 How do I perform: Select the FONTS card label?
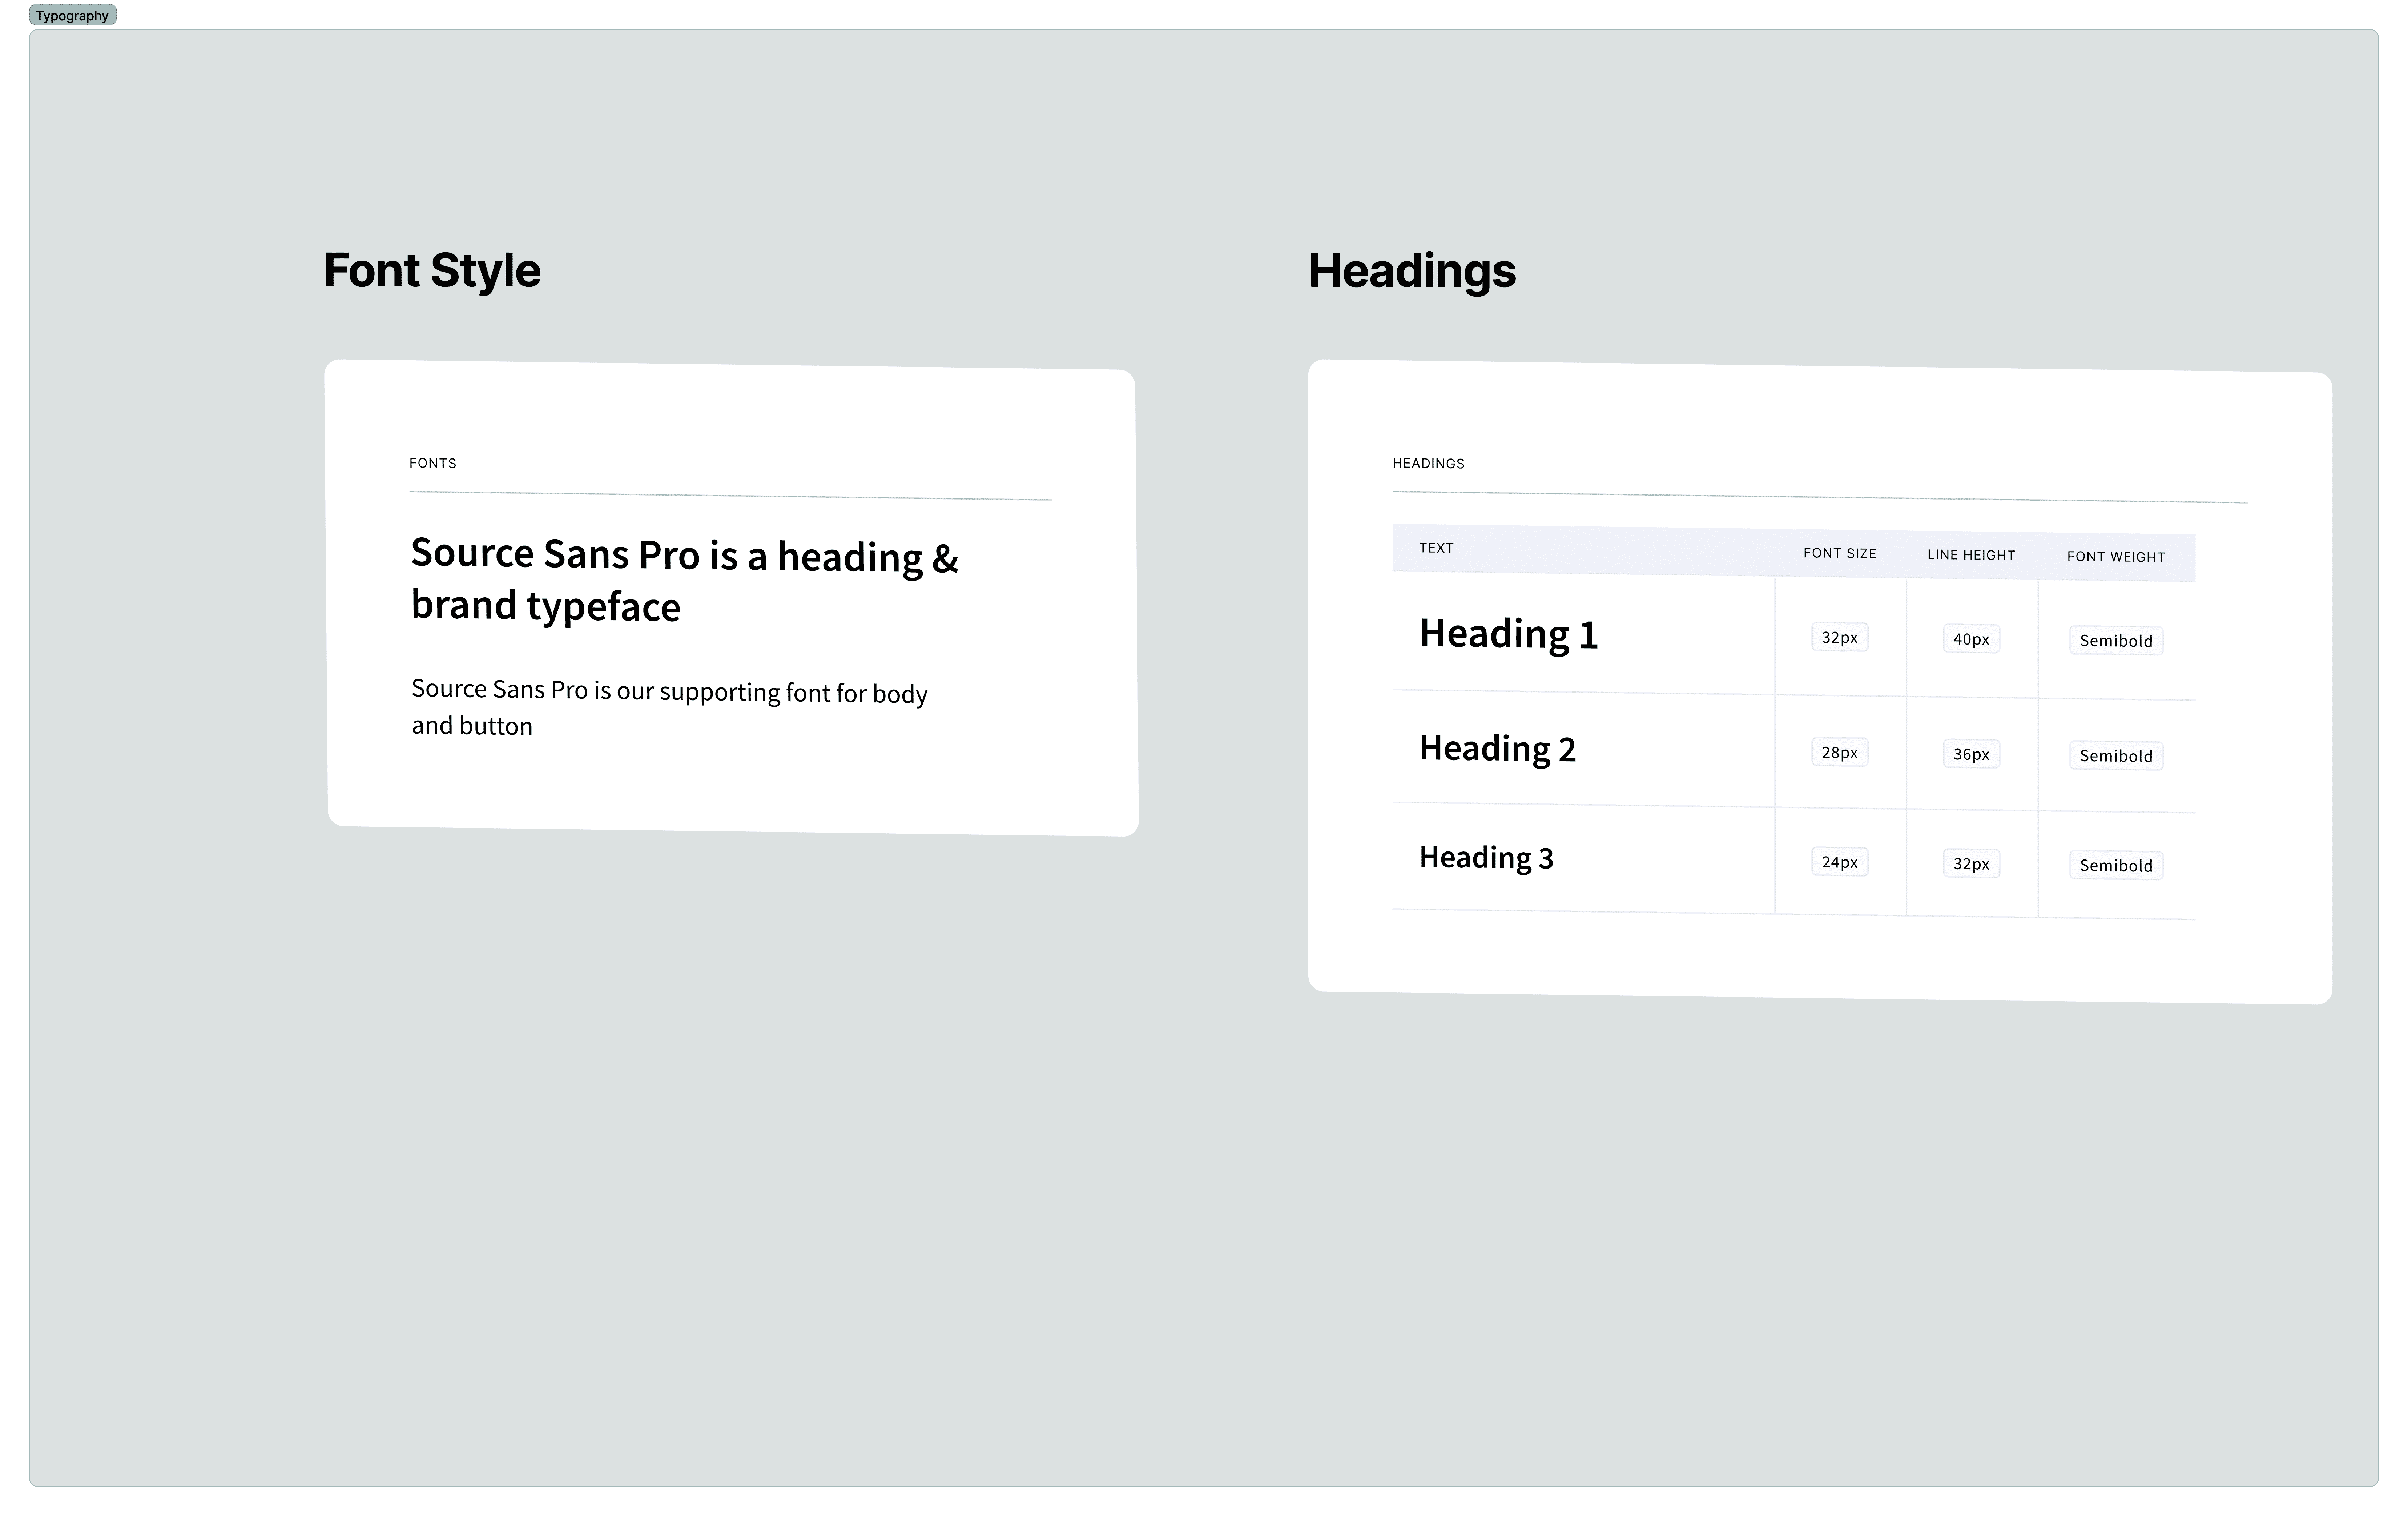point(433,463)
